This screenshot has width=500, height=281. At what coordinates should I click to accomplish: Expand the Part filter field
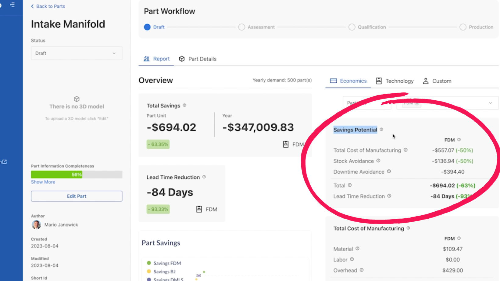point(367,103)
